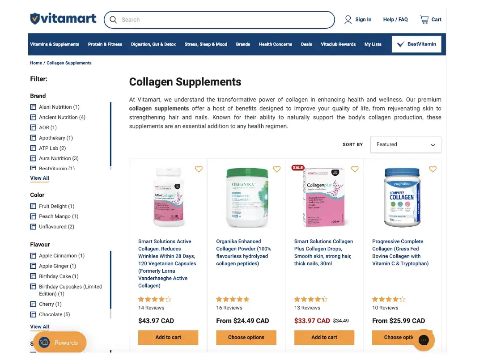The height and width of the screenshot is (356, 488).
Task: Check the Chocolate flavour filter
Action: (33, 314)
